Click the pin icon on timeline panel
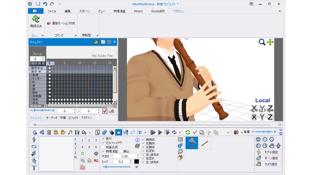Image resolution: width=311 pixels, height=175 pixels. point(115,42)
